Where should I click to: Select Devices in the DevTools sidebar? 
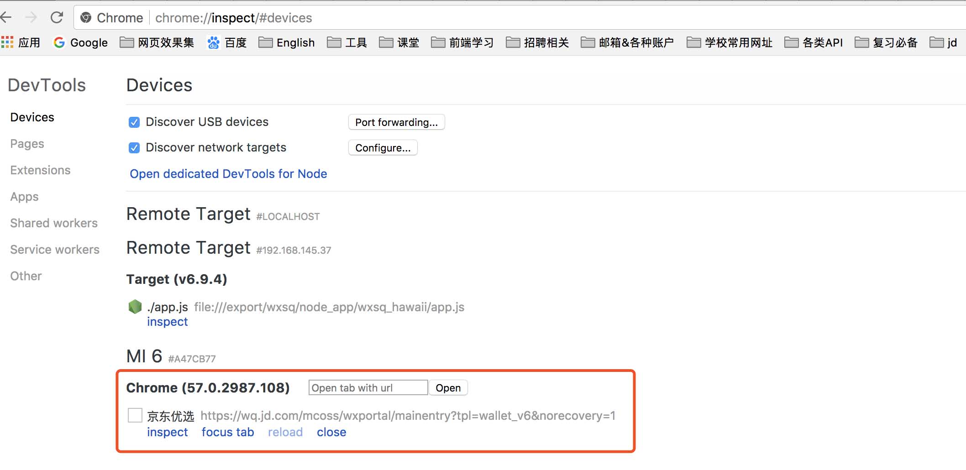(x=32, y=117)
